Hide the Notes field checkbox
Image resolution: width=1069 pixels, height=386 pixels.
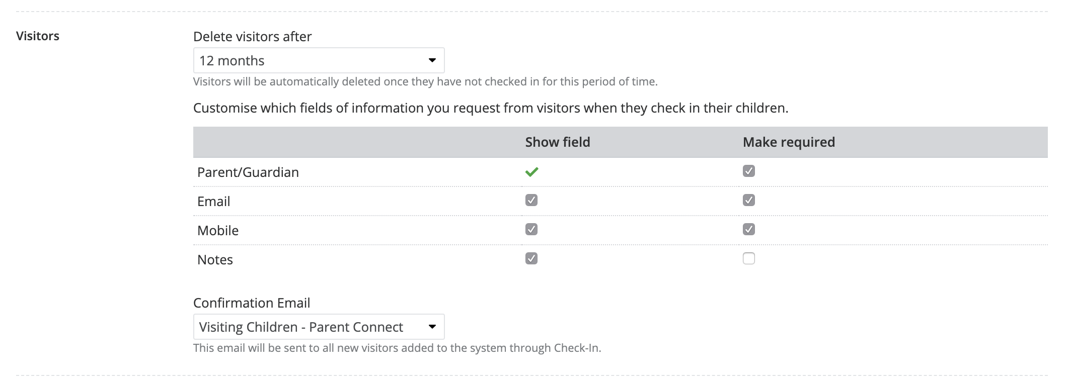coord(531,259)
